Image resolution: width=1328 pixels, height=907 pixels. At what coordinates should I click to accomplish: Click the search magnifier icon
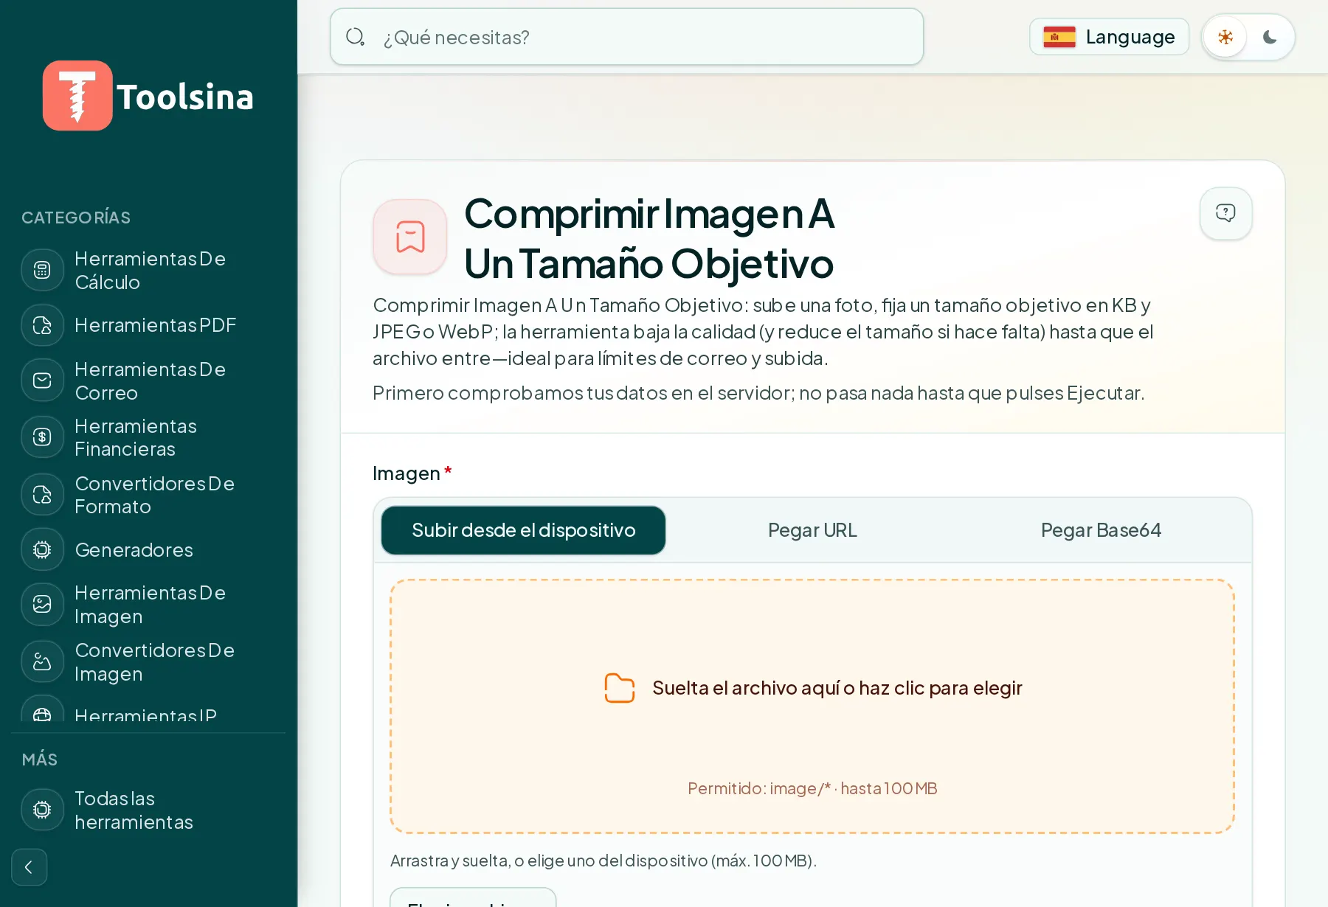coord(356,37)
